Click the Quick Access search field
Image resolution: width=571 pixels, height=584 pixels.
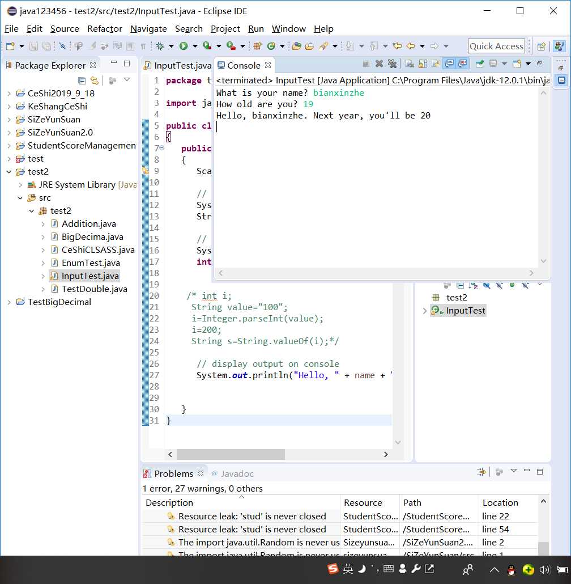point(496,46)
